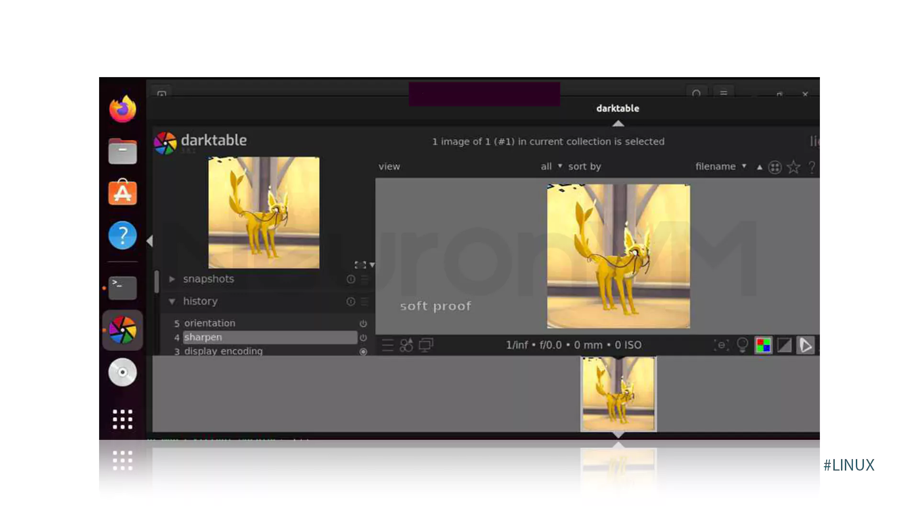Open the Help icon in the dock

click(x=123, y=235)
